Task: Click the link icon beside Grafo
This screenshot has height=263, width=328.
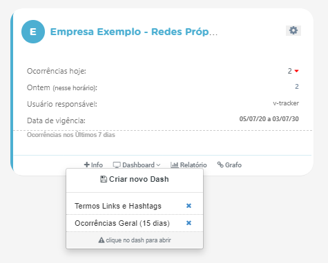Action: point(220,165)
